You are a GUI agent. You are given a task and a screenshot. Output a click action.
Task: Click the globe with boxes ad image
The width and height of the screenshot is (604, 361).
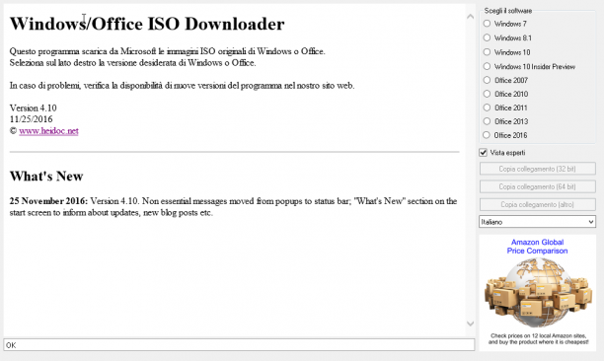[x=538, y=292]
